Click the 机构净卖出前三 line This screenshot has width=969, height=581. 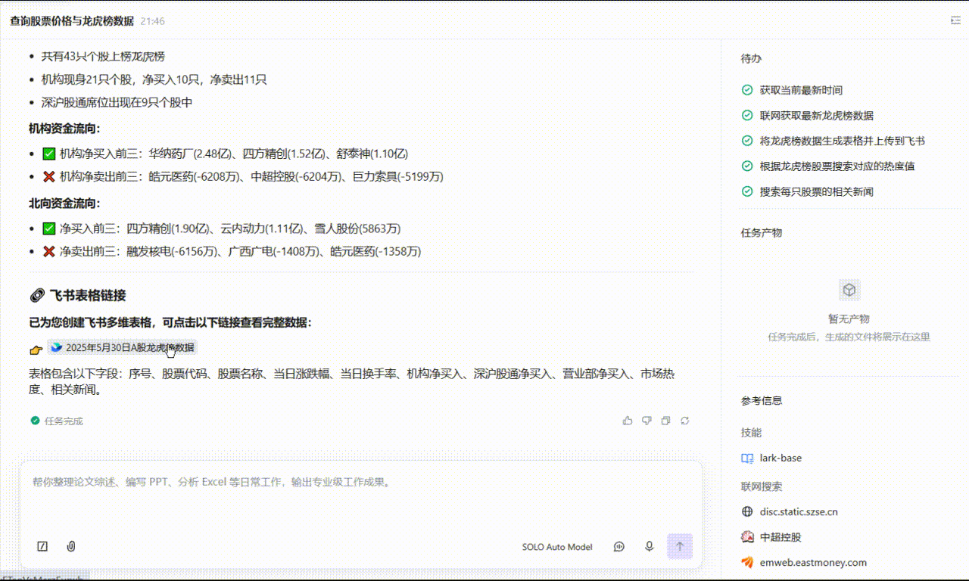coord(242,176)
